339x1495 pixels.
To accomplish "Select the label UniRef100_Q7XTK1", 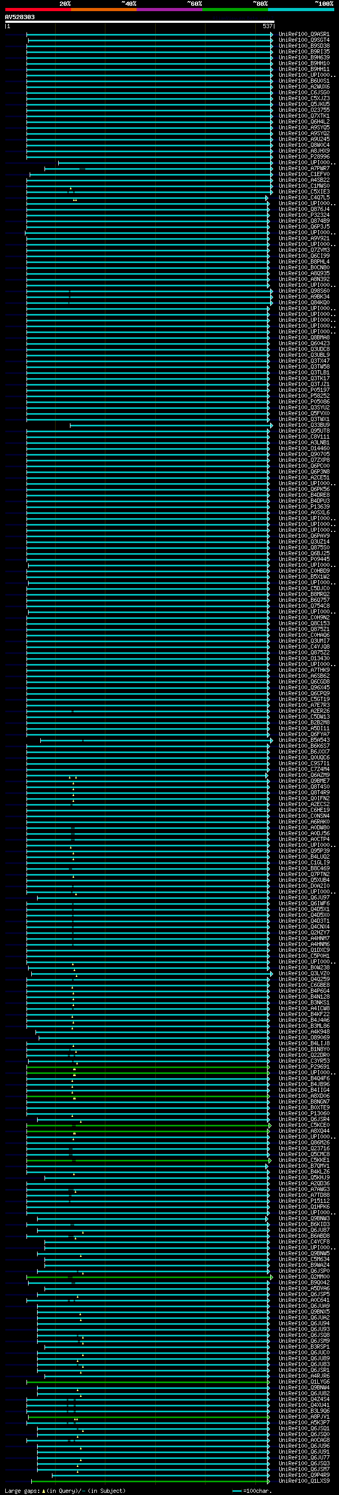I will tap(304, 116).
